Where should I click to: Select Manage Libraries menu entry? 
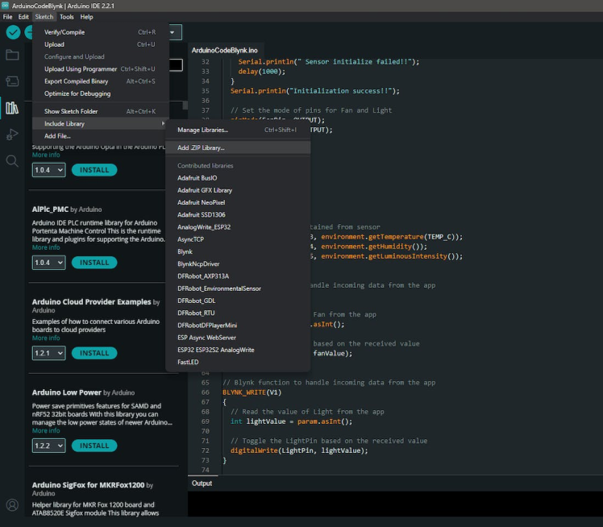[202, 130]
